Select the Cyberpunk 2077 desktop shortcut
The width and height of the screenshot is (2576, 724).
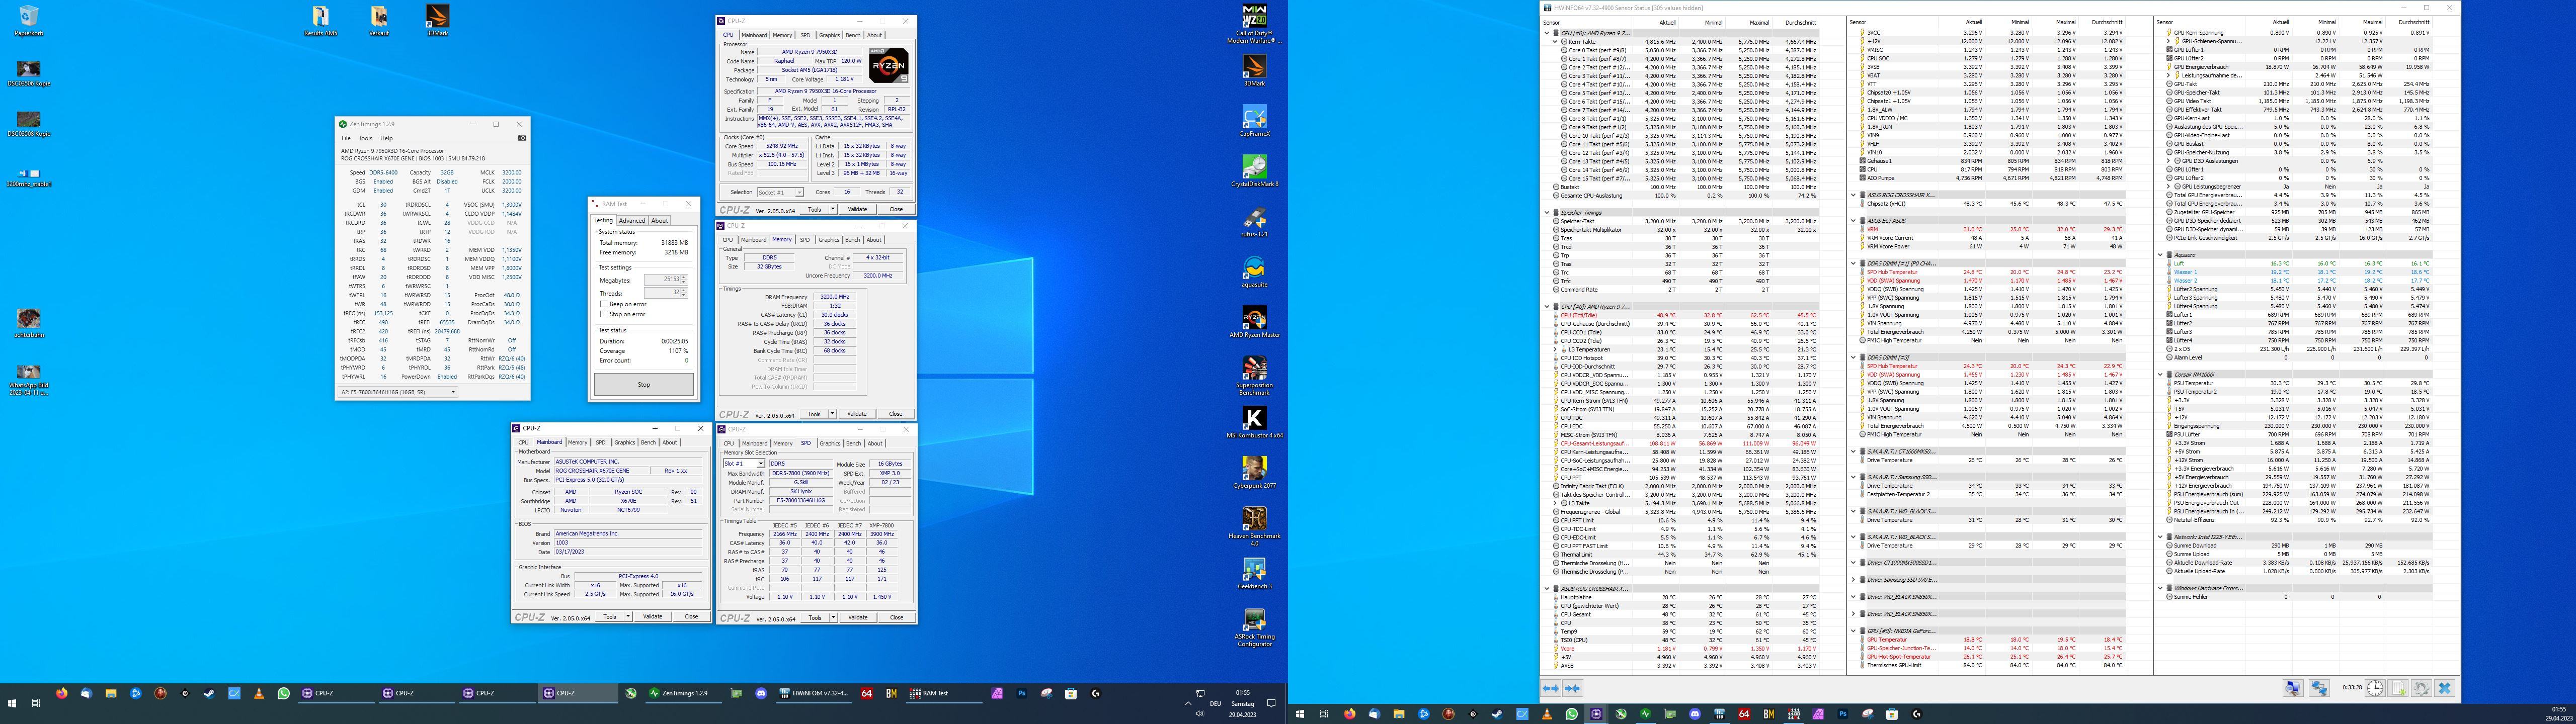[1254, 472]
